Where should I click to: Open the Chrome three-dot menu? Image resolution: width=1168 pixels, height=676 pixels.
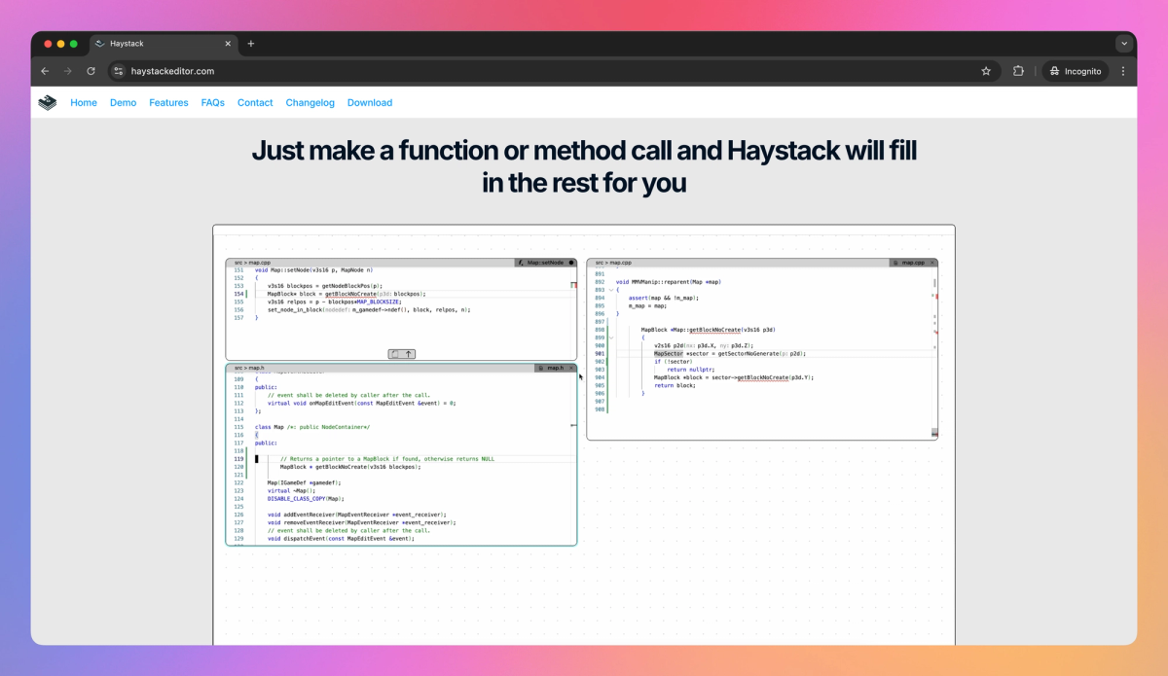pyautogui.click(x=1123, y=71)
